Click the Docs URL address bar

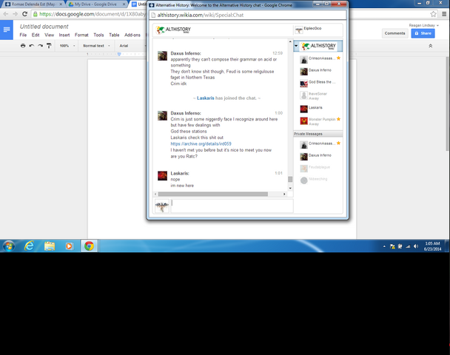point(89,14)
